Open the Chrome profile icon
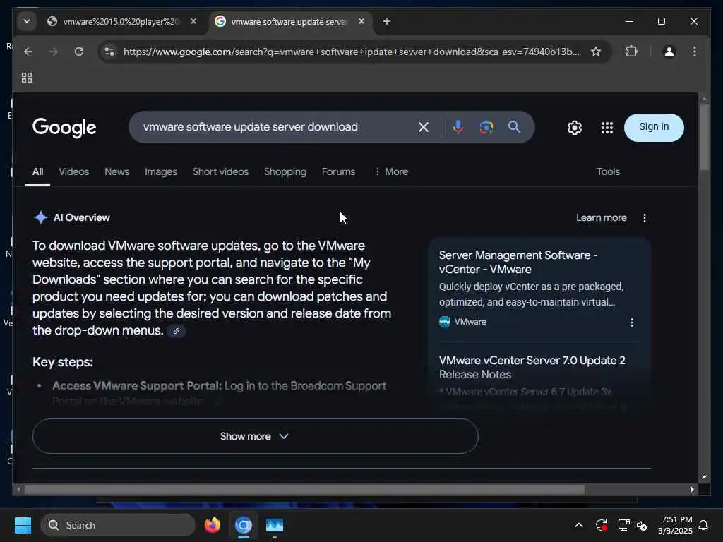This screenshot has height=542, width=723. coord(669,52)
